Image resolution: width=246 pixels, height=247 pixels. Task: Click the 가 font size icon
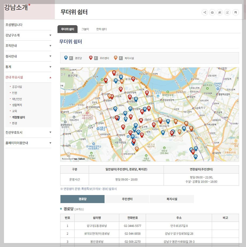click(x=236, y=12)
